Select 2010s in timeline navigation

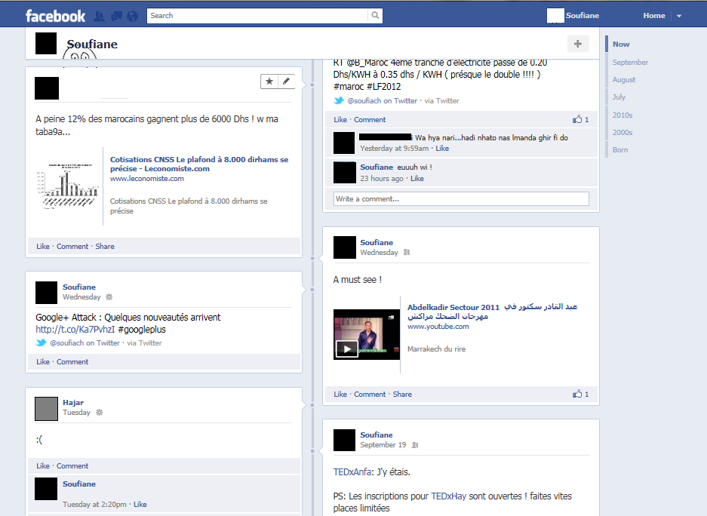point(622,115)
